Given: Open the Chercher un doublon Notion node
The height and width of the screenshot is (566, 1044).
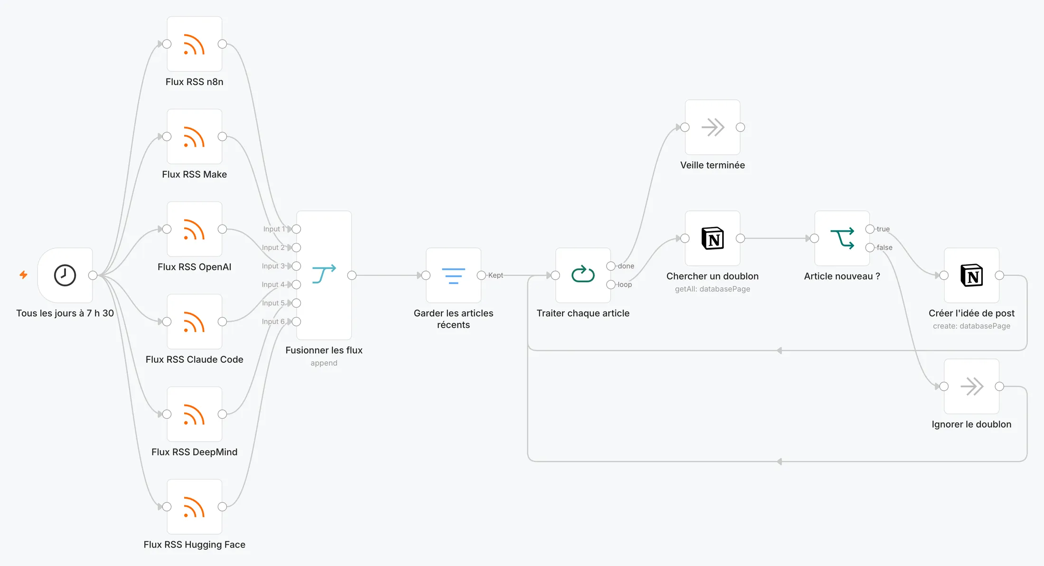Looking at the screenshot, I should 713,238.
